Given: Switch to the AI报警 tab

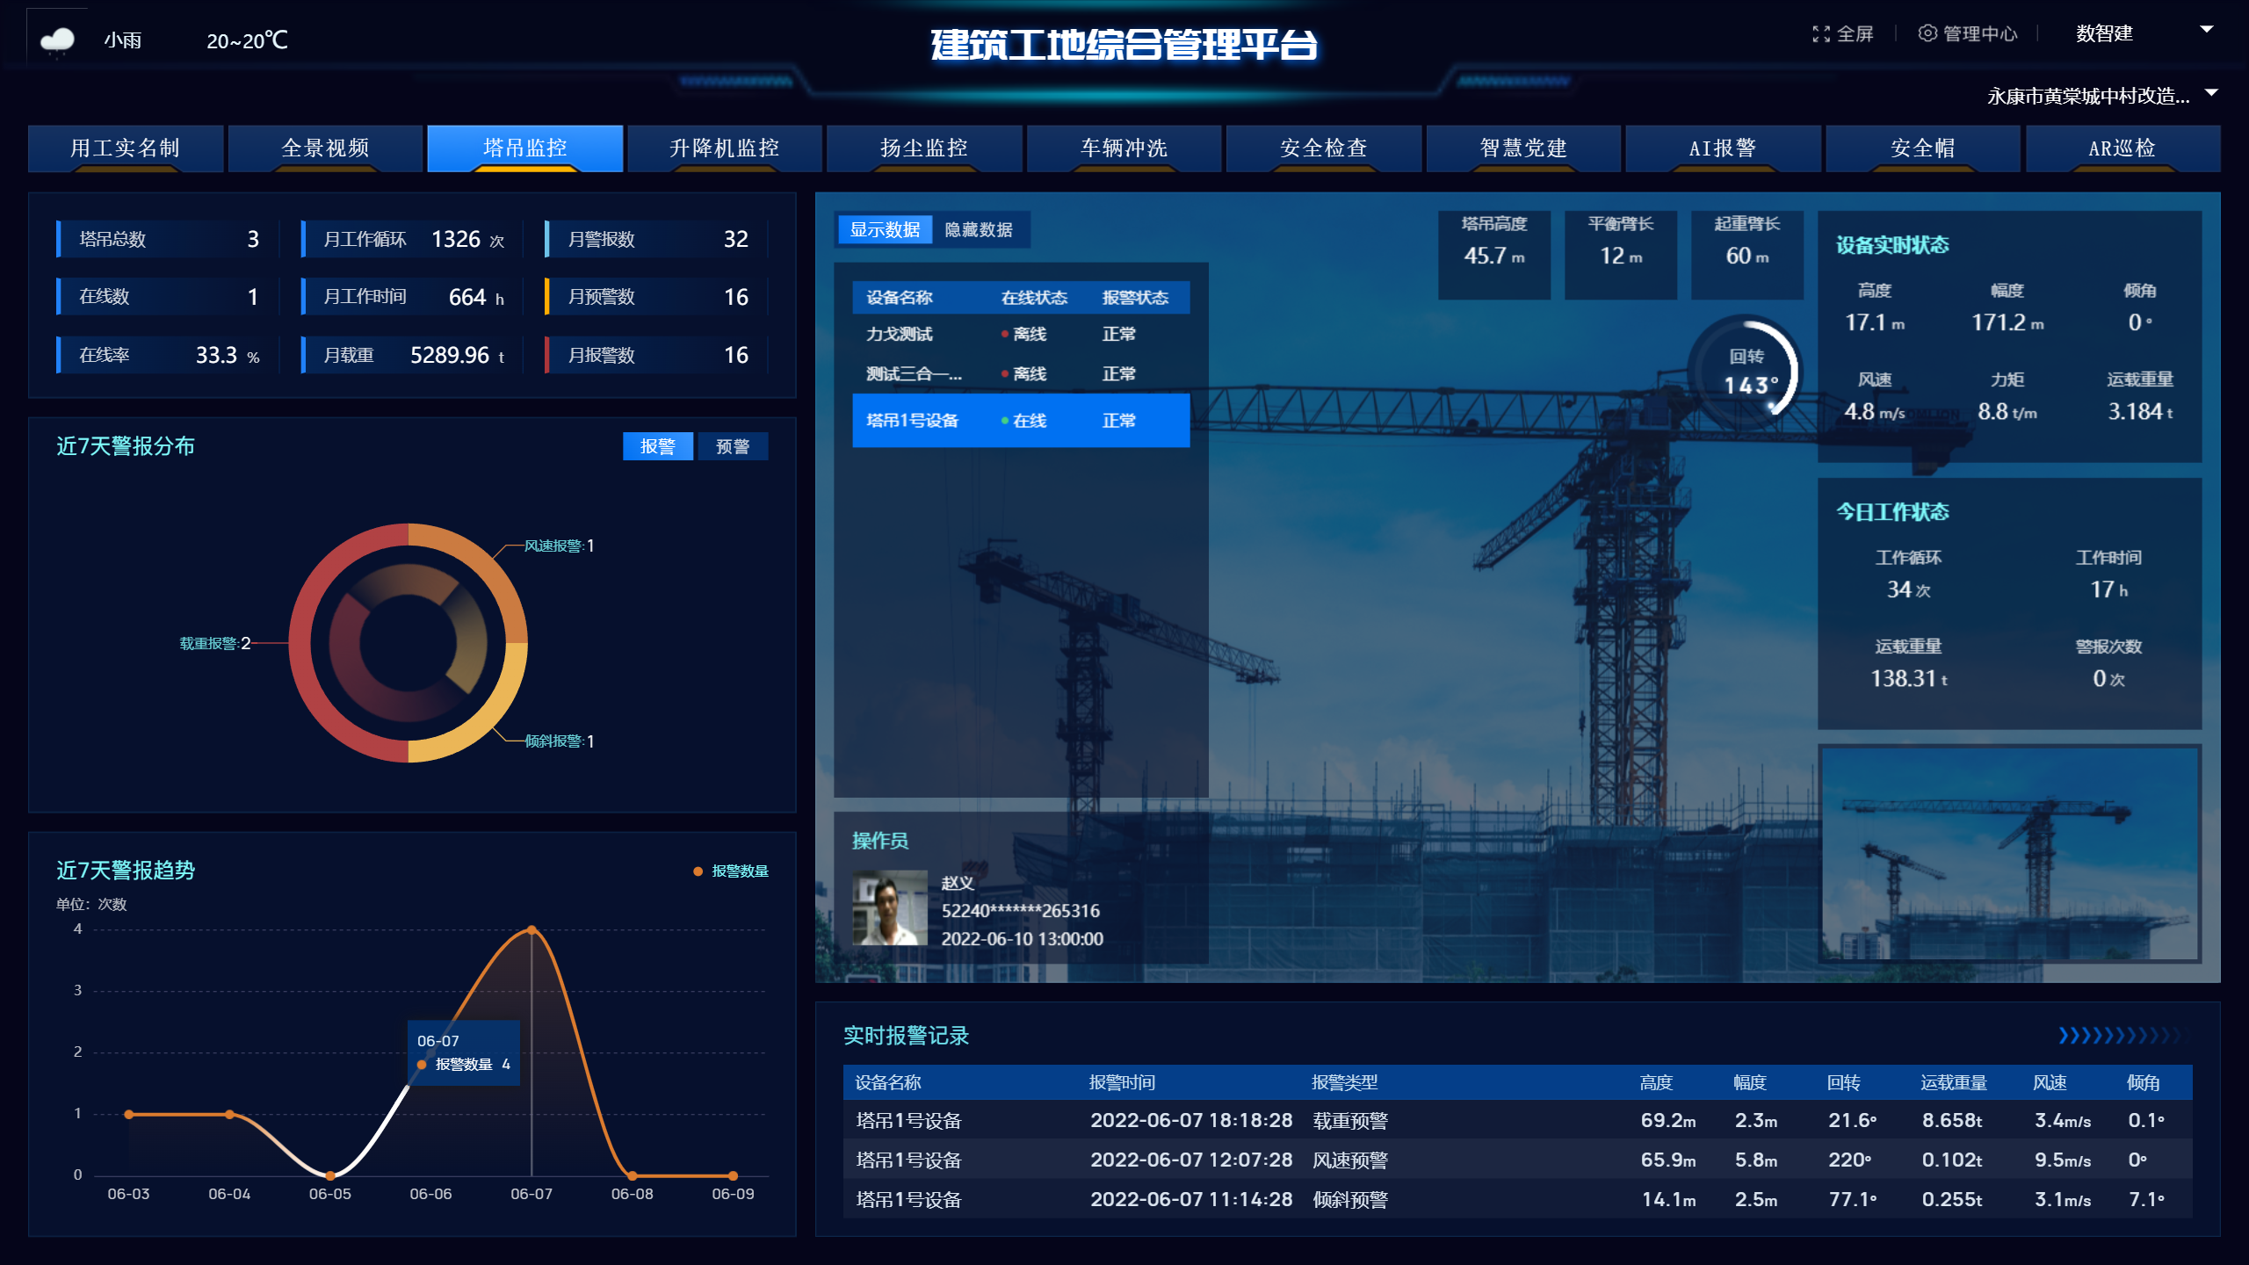Looking at the screenshot, I should (1722, 148).
